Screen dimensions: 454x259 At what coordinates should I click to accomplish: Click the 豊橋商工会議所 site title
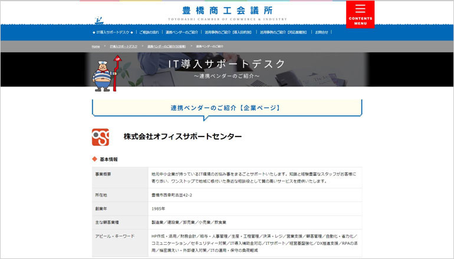click(x=227, y=11)
